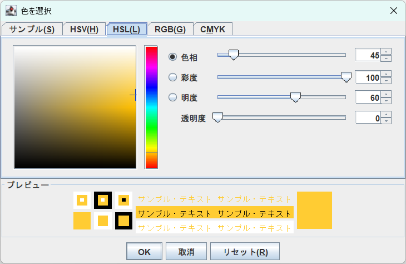Close the color chooser dialog
Screen dimensions: 406x264
[394, 11]
